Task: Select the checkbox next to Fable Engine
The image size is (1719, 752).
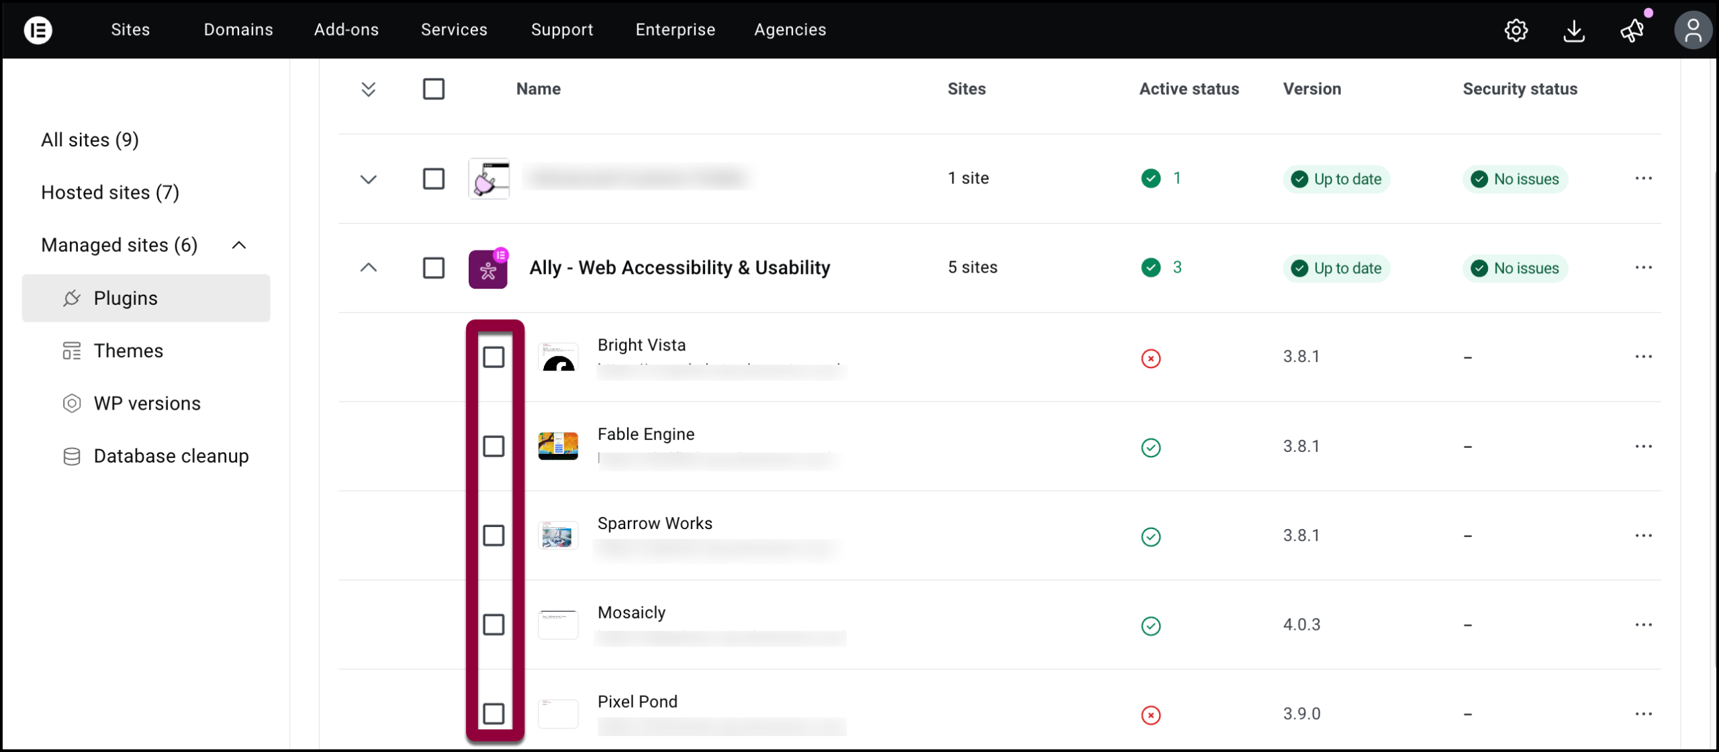Action: (494, 445)
